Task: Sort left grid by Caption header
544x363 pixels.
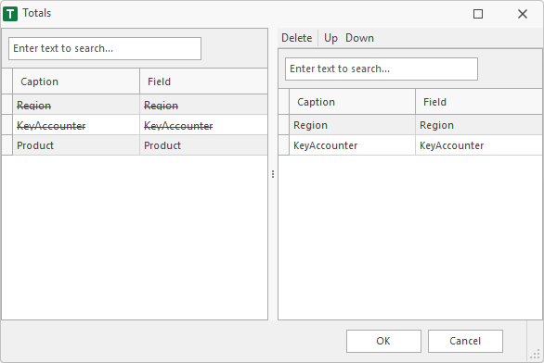Action: point(76,81)
